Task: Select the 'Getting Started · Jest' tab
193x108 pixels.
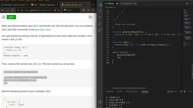Action: (x=75, y=5)
